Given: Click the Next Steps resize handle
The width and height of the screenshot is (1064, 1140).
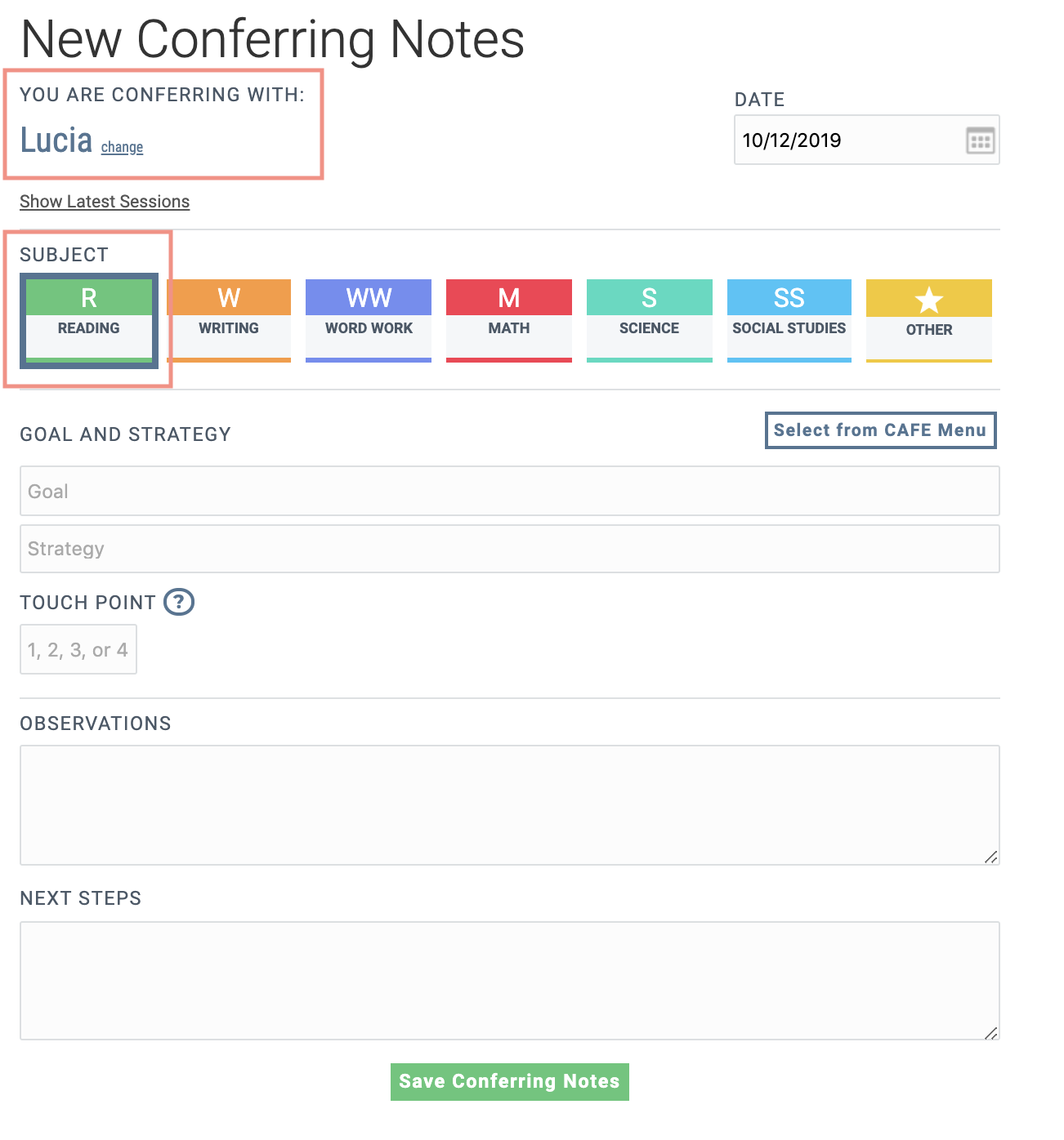Looking at the screenshot, I should 992,1034.
